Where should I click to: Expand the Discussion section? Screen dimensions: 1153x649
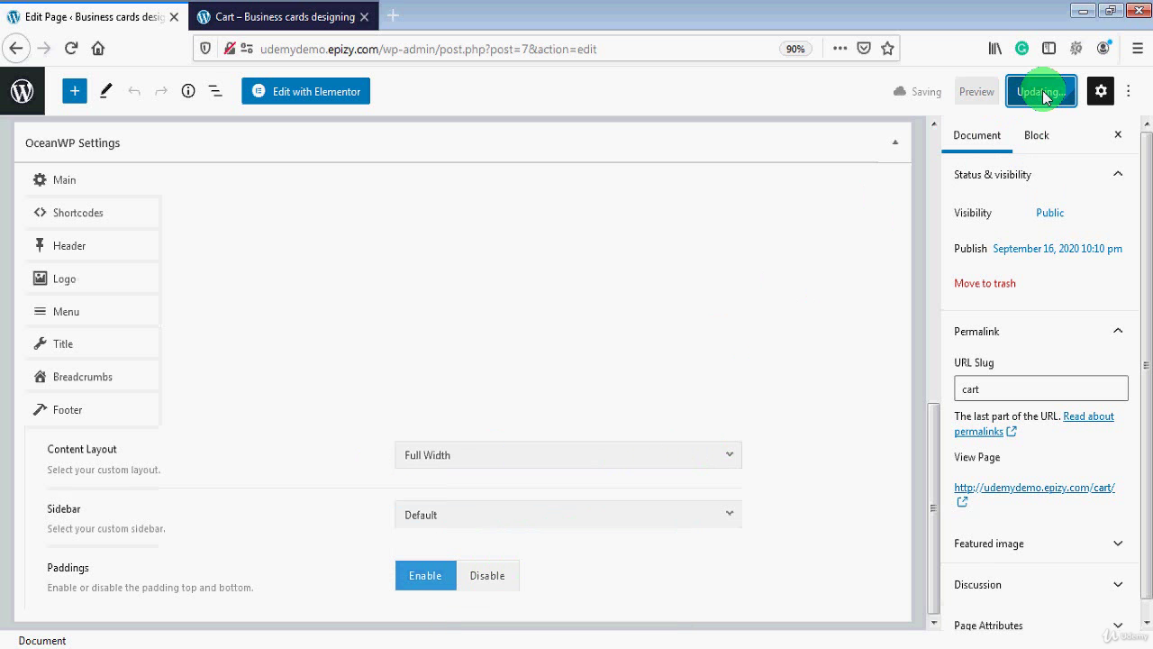(x=1118, y=584)
